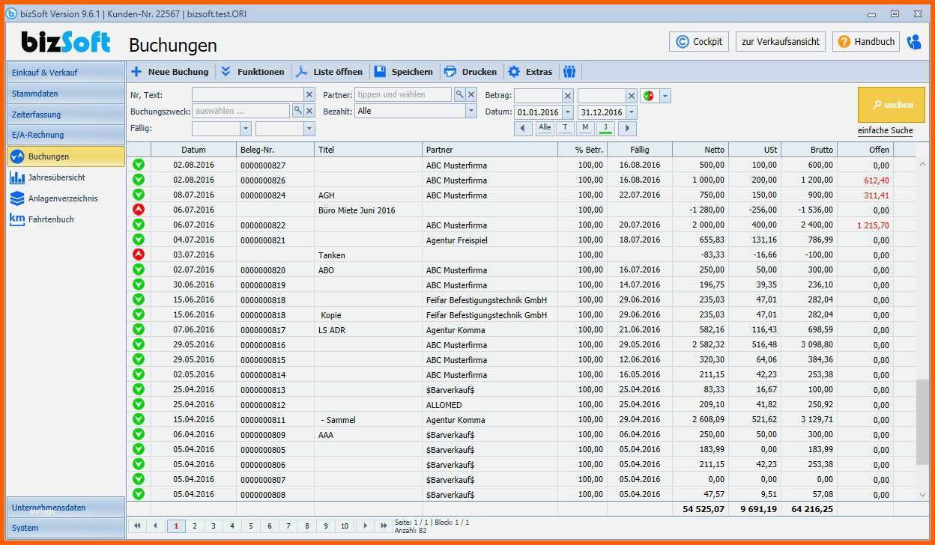Click the red-green Betrag type icon
935x545 pixels.
(649, 96)
